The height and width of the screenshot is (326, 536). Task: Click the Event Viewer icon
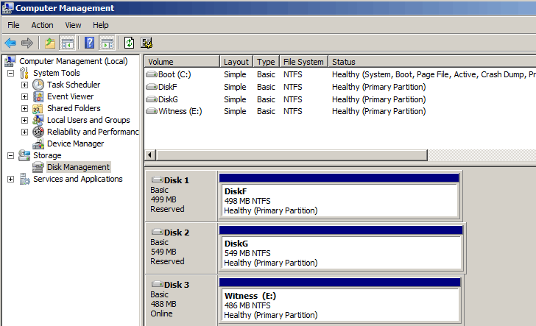38,96
